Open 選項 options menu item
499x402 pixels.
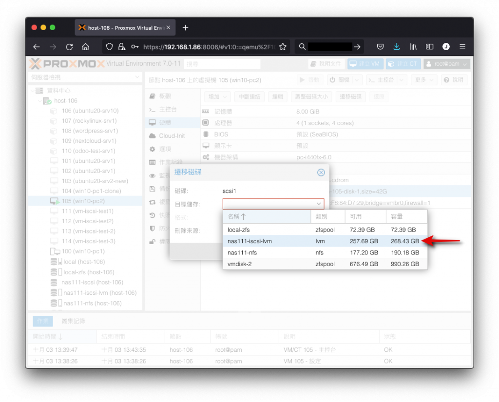coord(173,149)
